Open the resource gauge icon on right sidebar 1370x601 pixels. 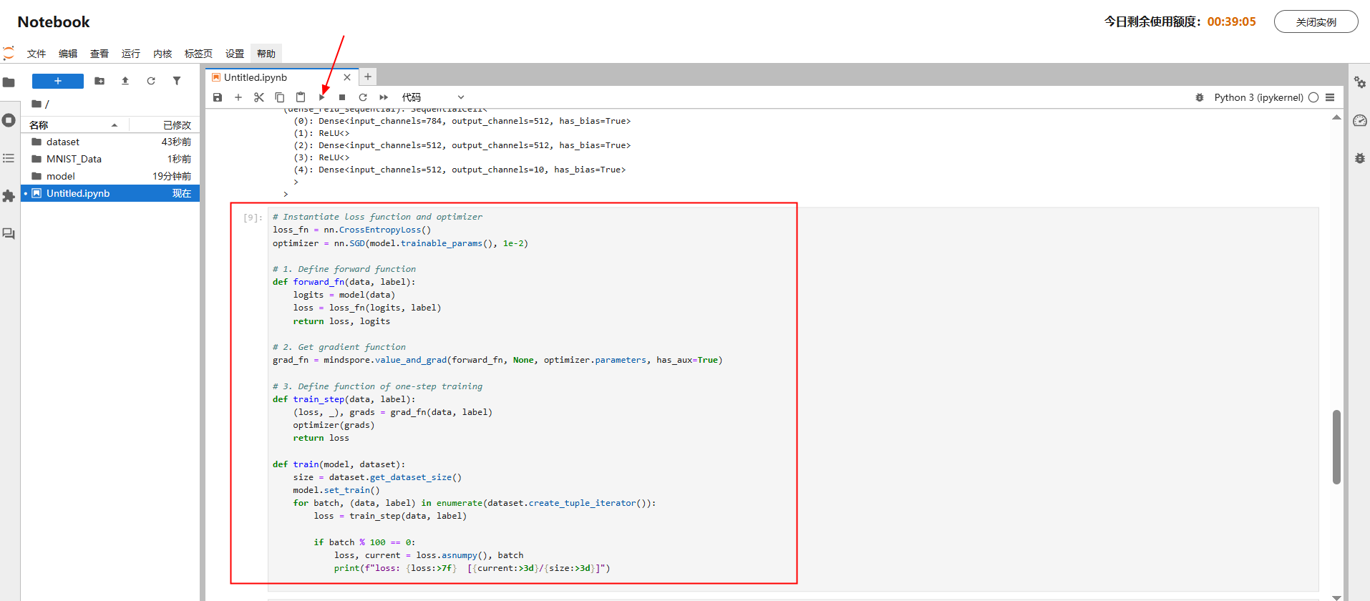pyautogui.click(x=1360, y=120)
